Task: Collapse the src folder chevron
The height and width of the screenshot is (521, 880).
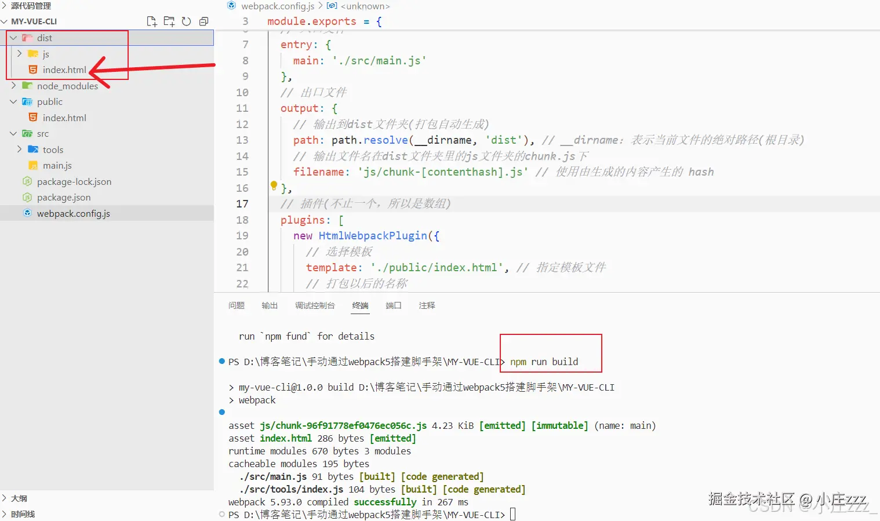Action: point(13,133)
